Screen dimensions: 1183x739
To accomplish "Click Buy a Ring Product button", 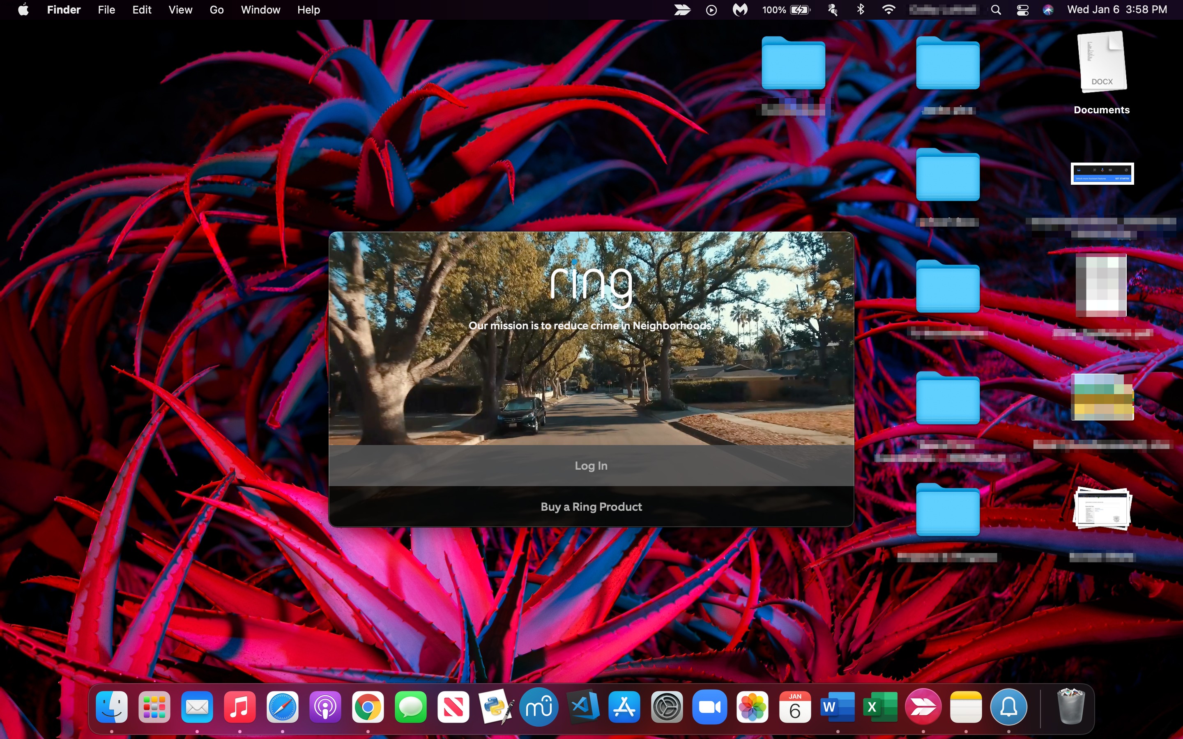I will coord(591,506).
